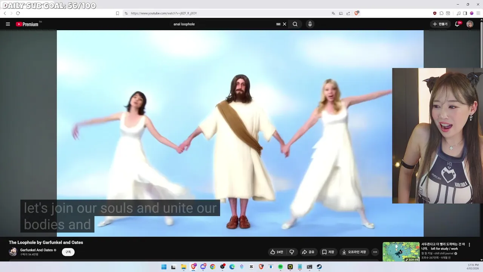483x272 pixels.
Task: Open Discord from the taskbar
Action: click(203, 267)
